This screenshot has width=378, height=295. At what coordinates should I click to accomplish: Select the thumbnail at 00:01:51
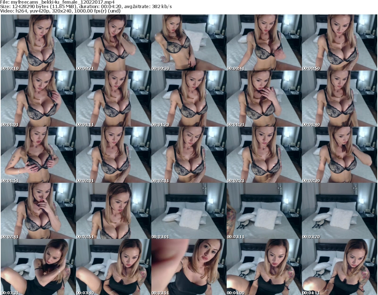(38, 155)
